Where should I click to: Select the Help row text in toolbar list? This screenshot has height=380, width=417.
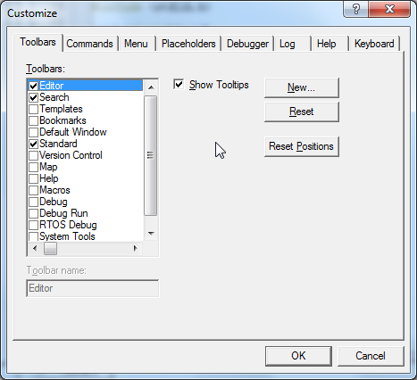49,178
